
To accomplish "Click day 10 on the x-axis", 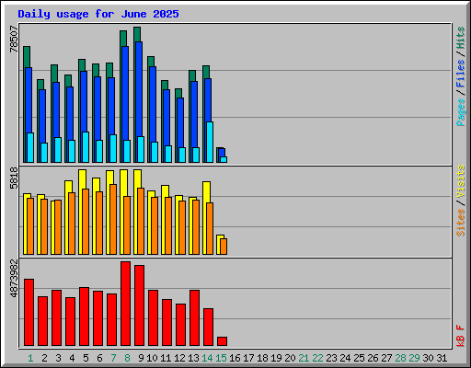I will click(x=152, y=358).
